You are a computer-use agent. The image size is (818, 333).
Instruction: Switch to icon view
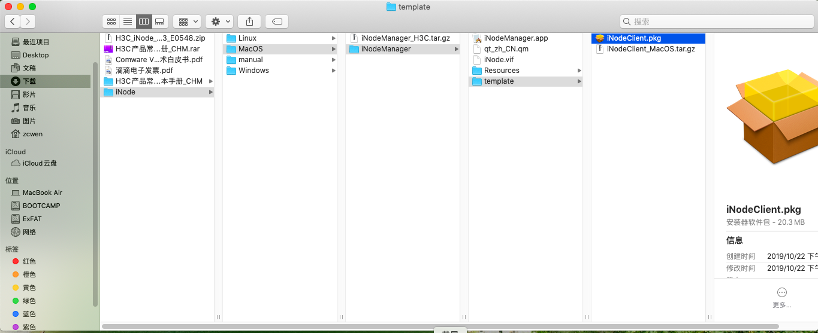coord(111,22)
